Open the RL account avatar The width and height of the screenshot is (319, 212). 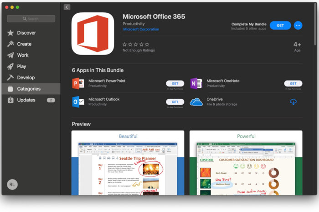click(x=12, y=184)
